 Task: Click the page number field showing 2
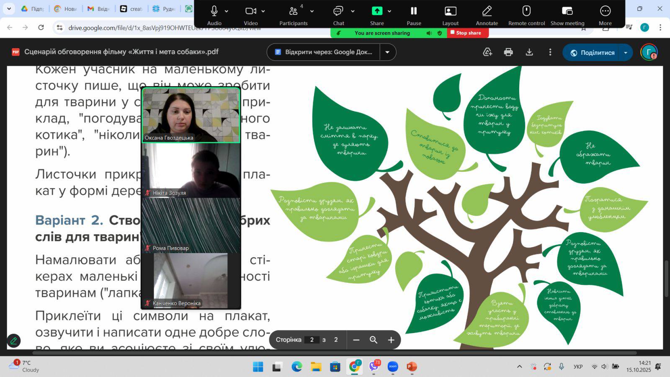click(x=312, y=340)
